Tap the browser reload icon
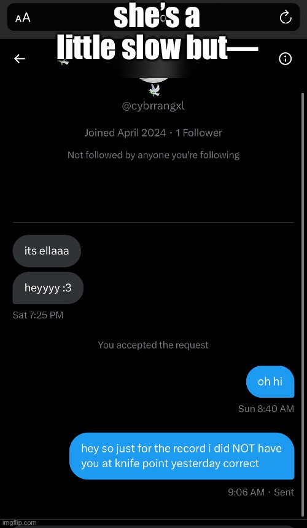 [x=286, y=17]
